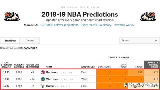Click Raptors 47% winning finals cell
The height and width of the screenshot is (90, 160).
(152, 72)
